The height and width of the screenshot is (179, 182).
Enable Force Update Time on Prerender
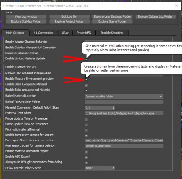(86, 120)
